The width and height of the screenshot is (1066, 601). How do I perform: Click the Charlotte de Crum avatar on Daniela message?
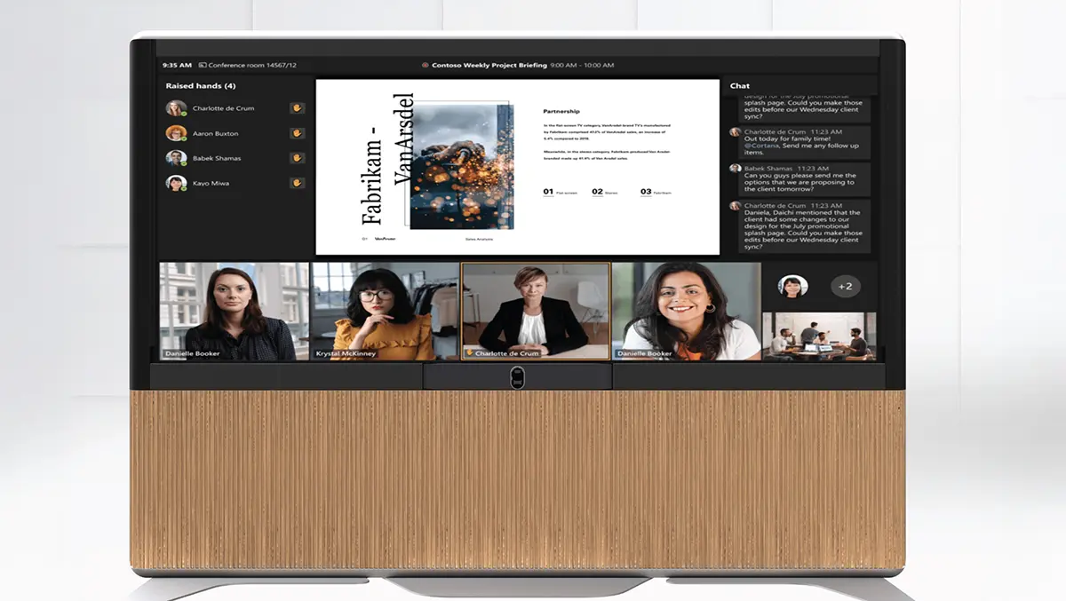pyautogui.click(x=736, y=205)
